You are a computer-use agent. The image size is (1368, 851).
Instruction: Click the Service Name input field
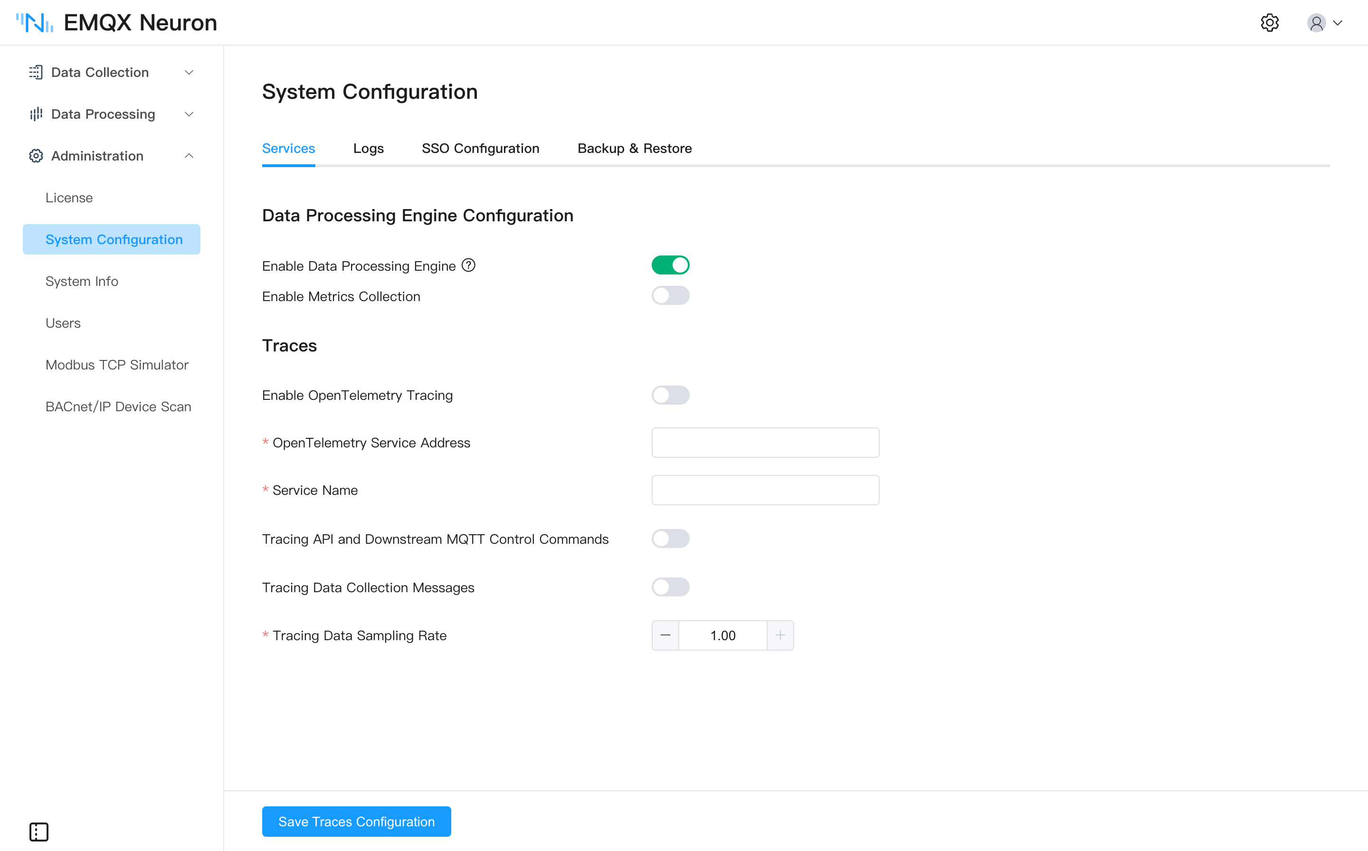tap(765, 490)
